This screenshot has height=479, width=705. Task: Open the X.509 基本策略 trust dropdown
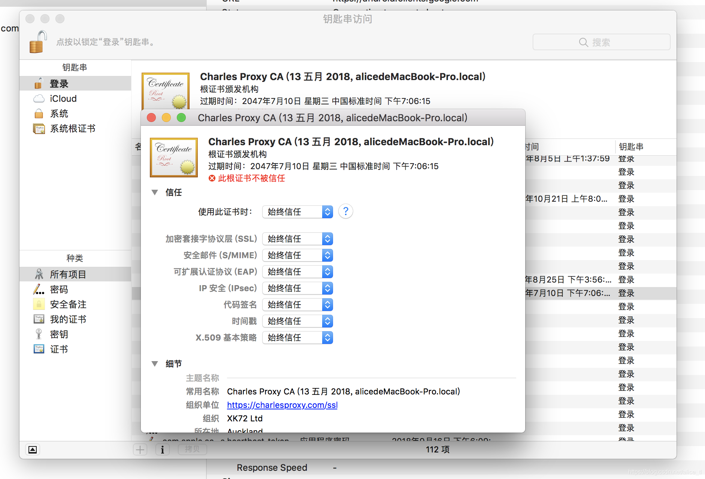pyautogui.click(x=298, y=338)
